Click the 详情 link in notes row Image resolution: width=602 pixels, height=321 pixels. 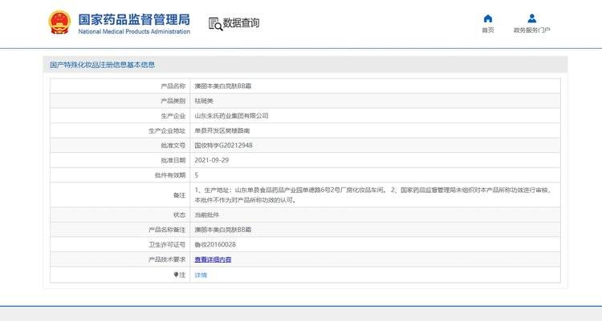[201, 275]
